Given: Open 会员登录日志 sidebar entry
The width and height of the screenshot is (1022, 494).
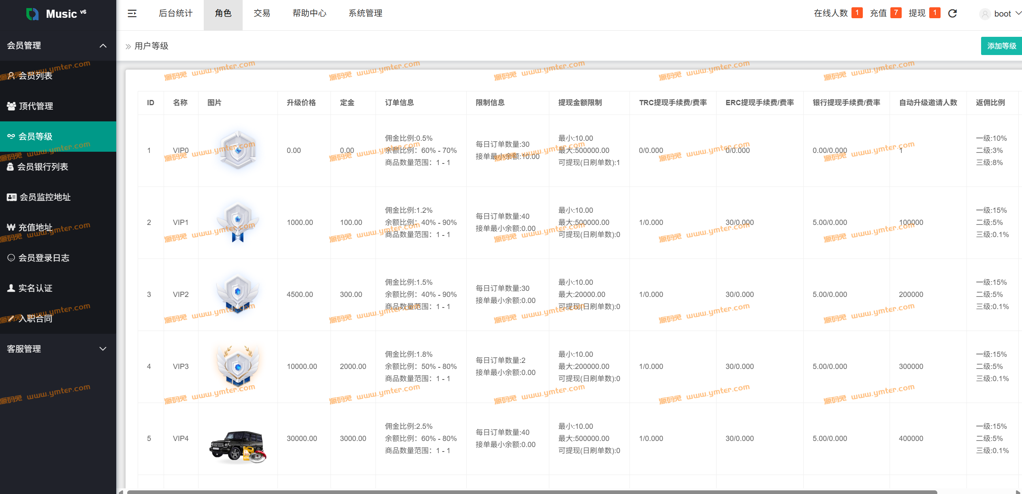Looking at the screenshot, I should 44,258.
